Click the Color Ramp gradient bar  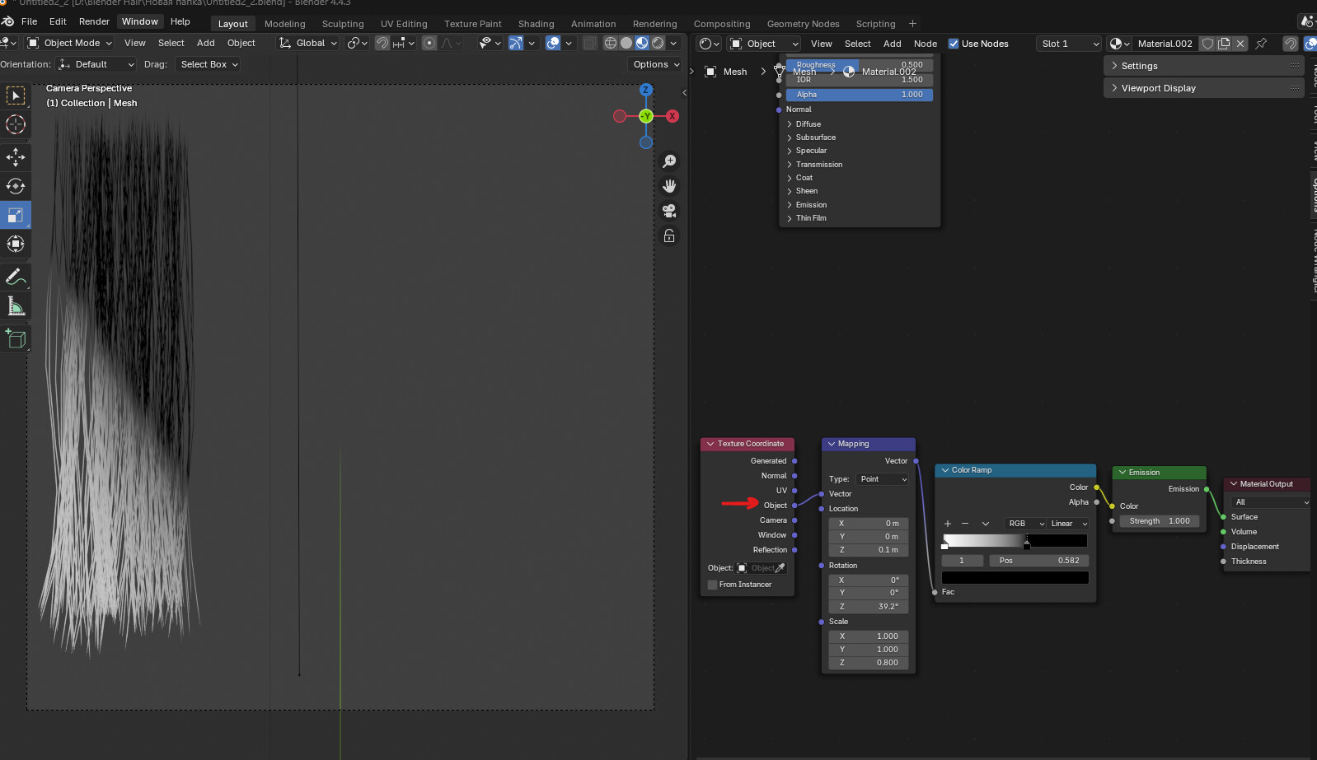click(x=1015, y=540)
